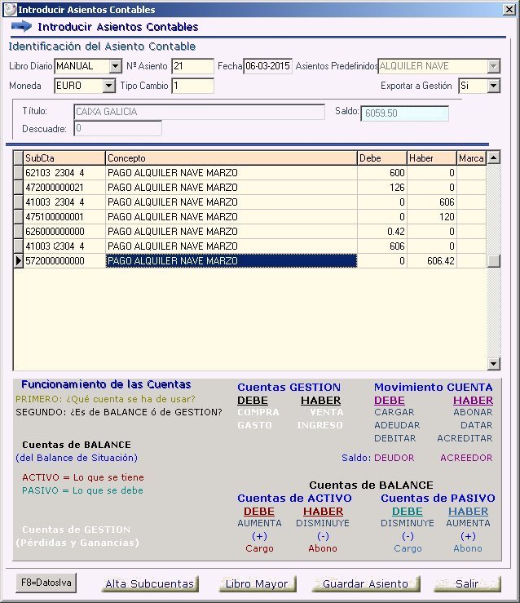
Task: Click subaccount cell 475100000001
Action: (x=64, y=216)
